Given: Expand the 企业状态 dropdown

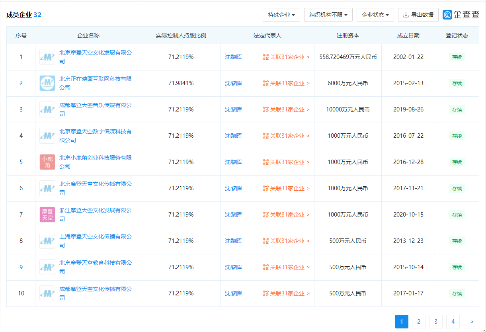Looking at the screenshot, I should tap(375, 15).
